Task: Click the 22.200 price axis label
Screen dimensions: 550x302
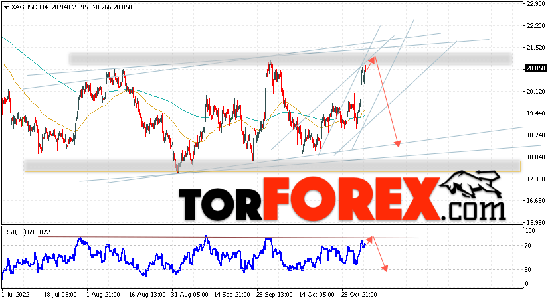Action: click(535, 26)
